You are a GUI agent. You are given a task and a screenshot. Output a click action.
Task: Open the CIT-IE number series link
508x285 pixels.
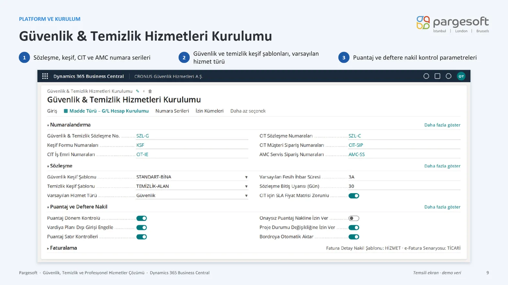tap(142, 155)
